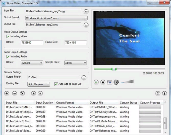Sort by Convert Status column header
This screenshot has width=171, height=135.
(128, 103)
